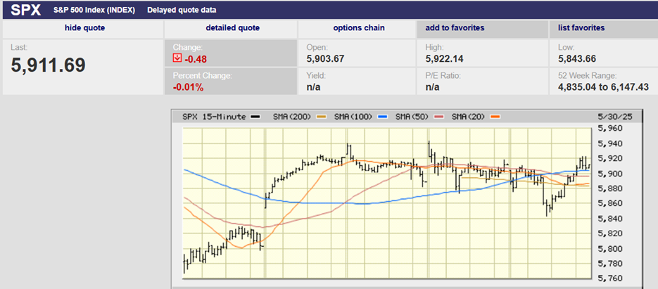
Task: Click the change value -0.48
Action: pyautogui.click(x=195, y=59)
